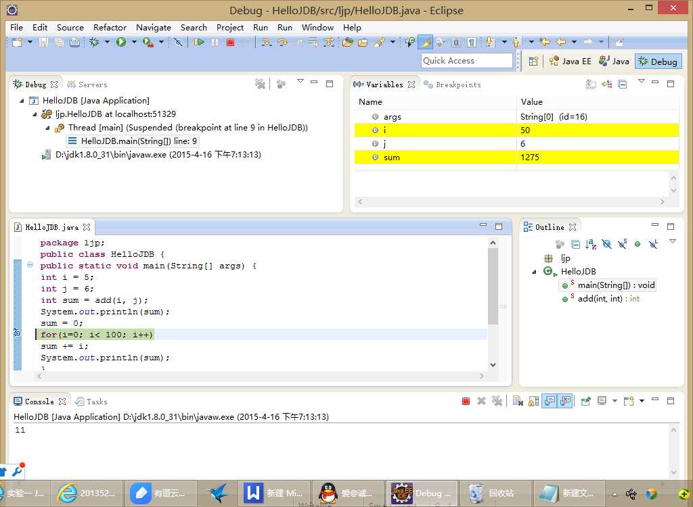Click the Resume button in the debug toolbar
The image size is (693, 507).
pos(199,42)
